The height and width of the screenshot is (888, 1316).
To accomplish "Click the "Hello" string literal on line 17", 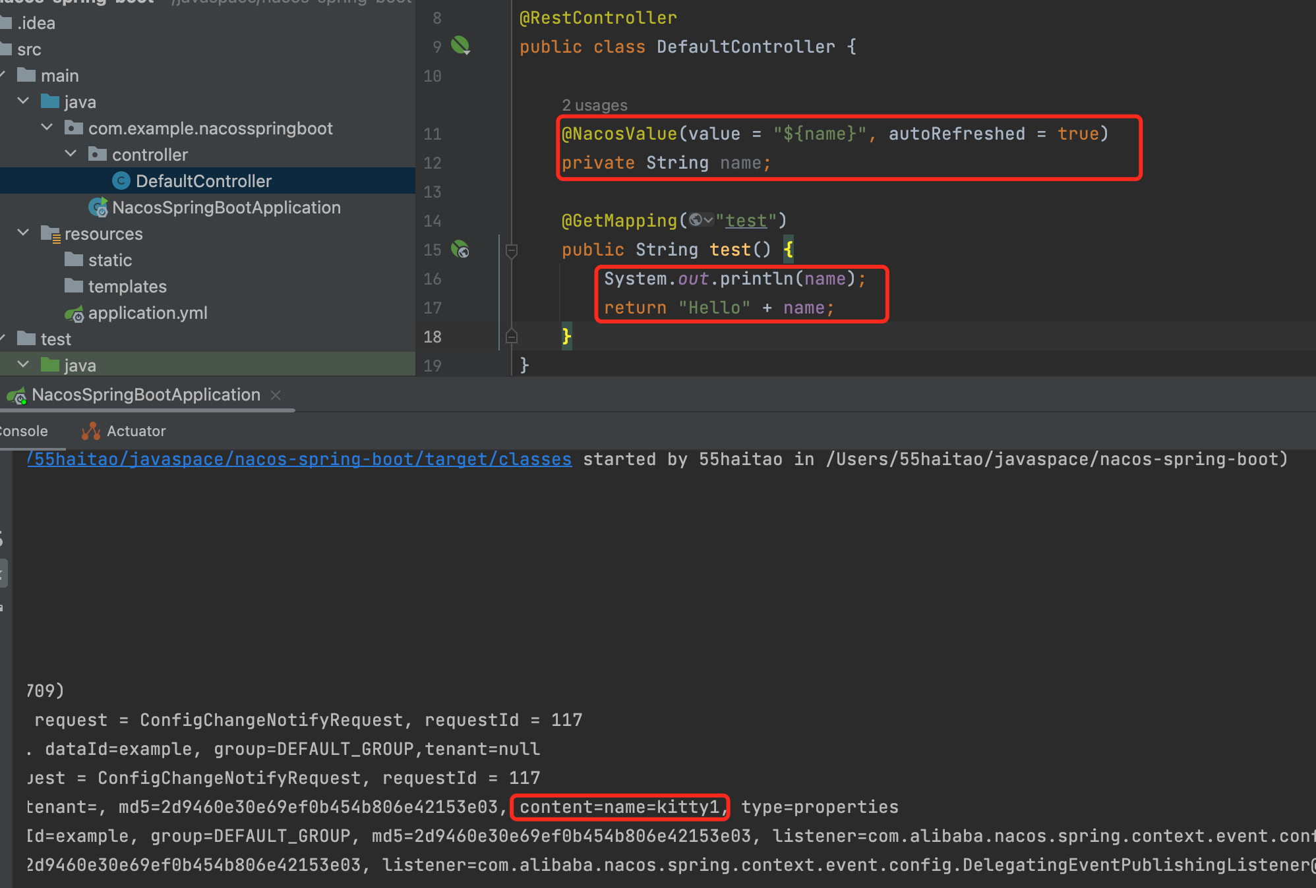I will point(715,308).
